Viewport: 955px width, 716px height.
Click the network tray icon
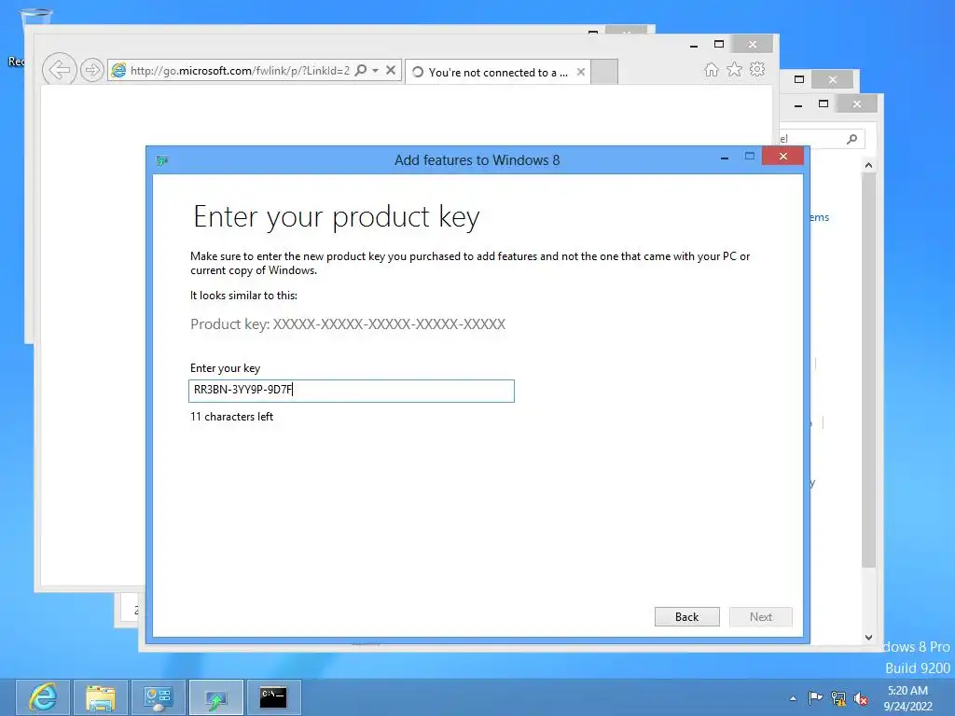click(x=838, y=698)
